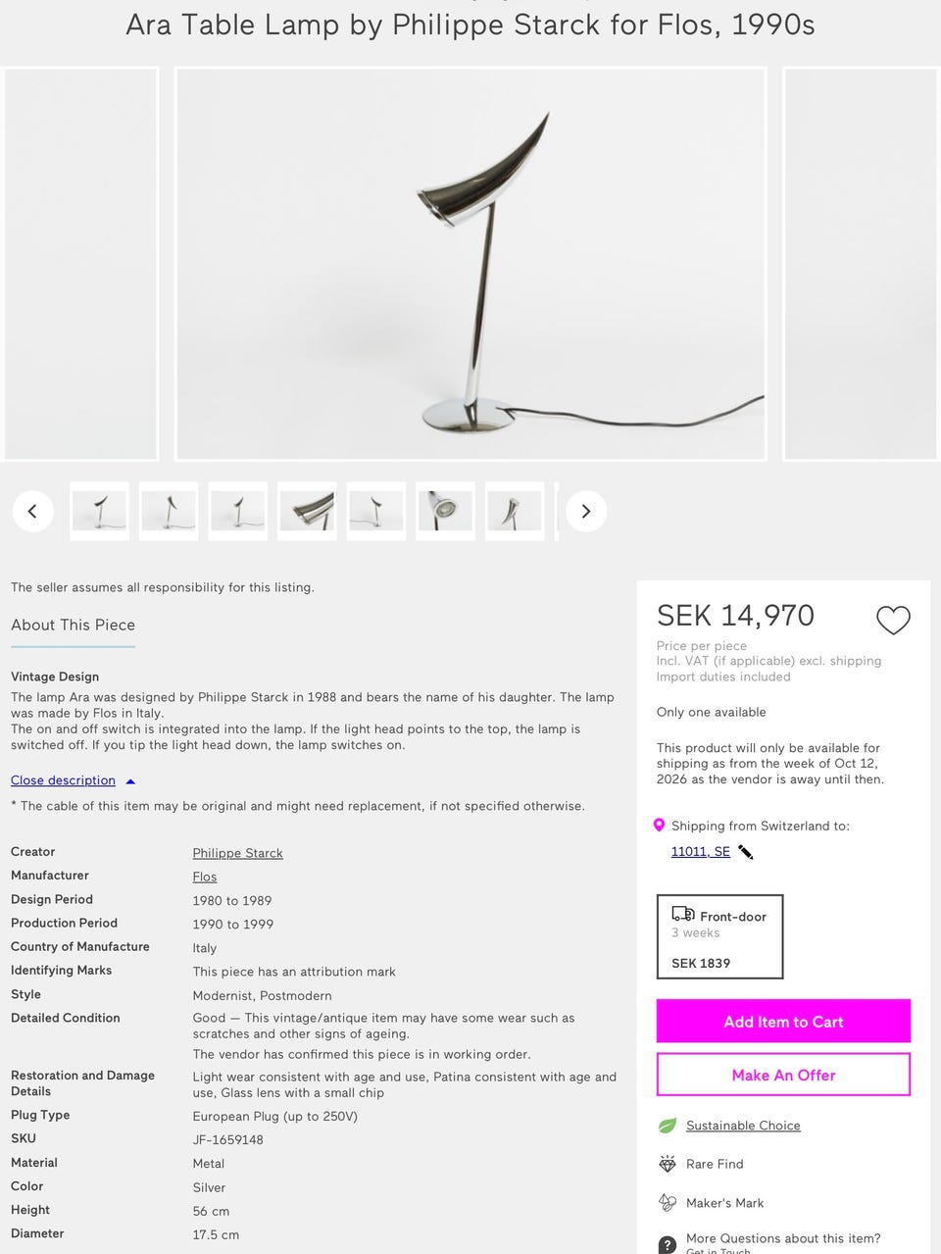
Task: Click the question mark help icon
Action: [x=668, y=1244]
